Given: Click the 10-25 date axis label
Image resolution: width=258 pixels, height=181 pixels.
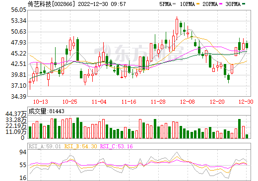Looking at the screenshot, I should click(70, 102).
